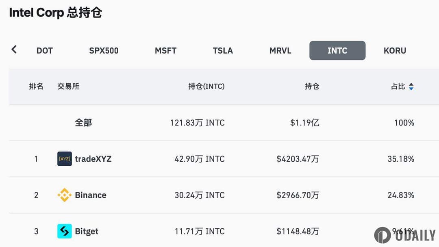Click the 占比 column header label

tap(398, 86)
